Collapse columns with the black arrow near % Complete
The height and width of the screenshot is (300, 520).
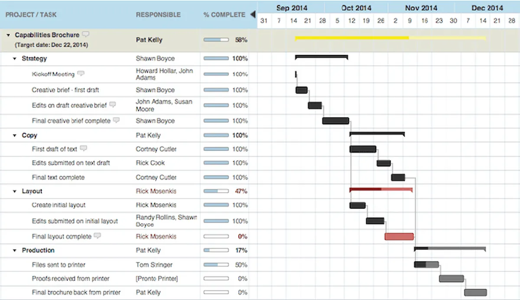point(253,14)
